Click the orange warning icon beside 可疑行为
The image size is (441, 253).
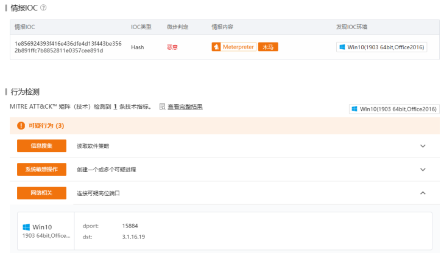[21, 126]
